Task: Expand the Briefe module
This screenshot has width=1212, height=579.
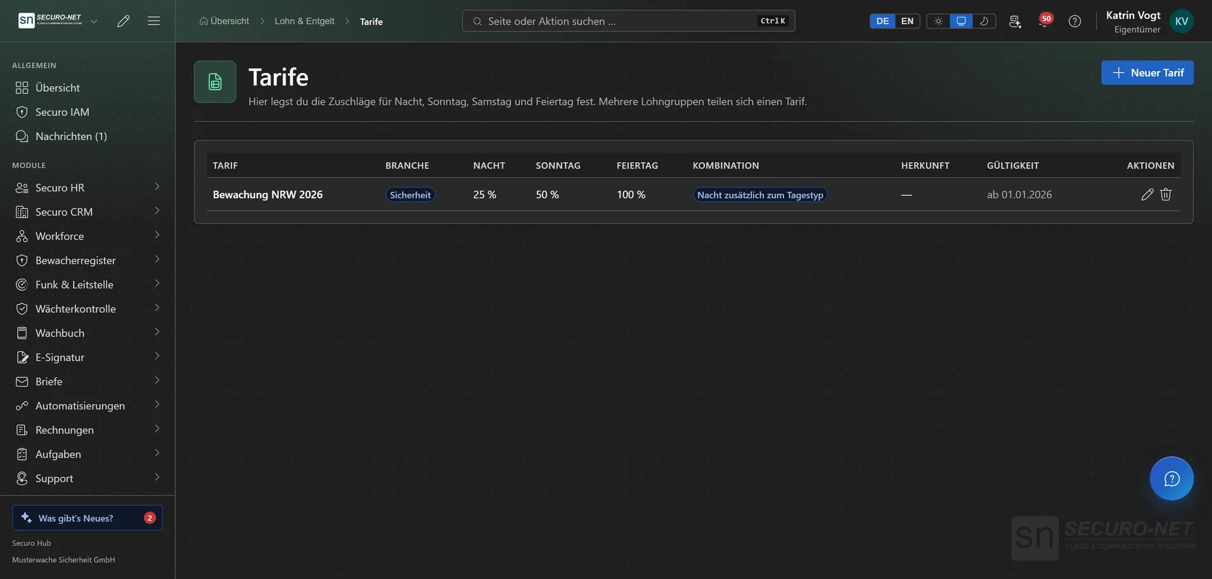Action: [x=87, y=381]
